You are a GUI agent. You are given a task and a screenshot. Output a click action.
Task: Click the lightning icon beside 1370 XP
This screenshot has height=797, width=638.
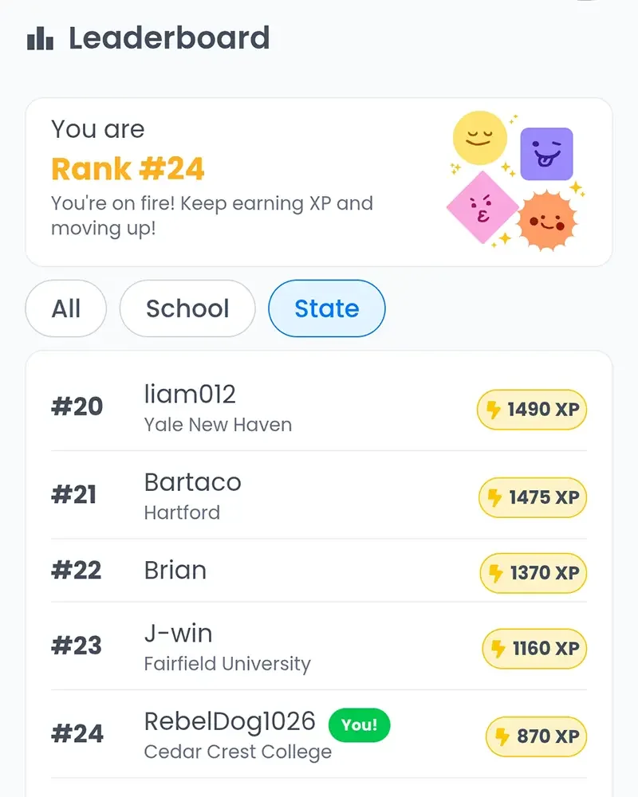click(495, 573)
